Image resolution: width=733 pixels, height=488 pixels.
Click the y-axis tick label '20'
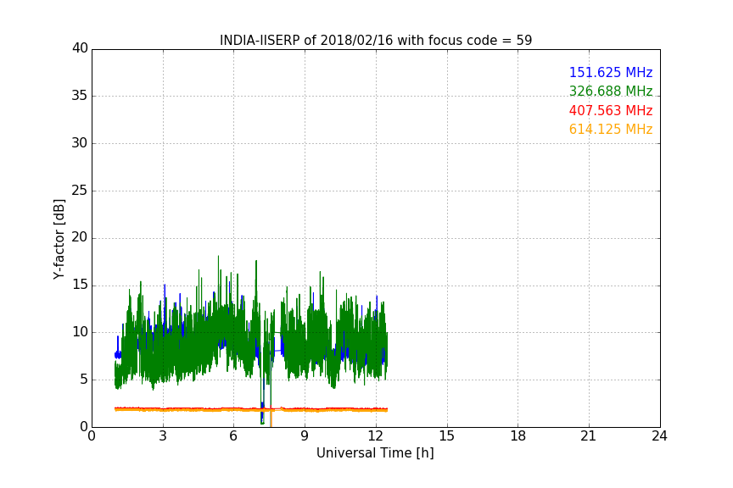pos(80,237)
